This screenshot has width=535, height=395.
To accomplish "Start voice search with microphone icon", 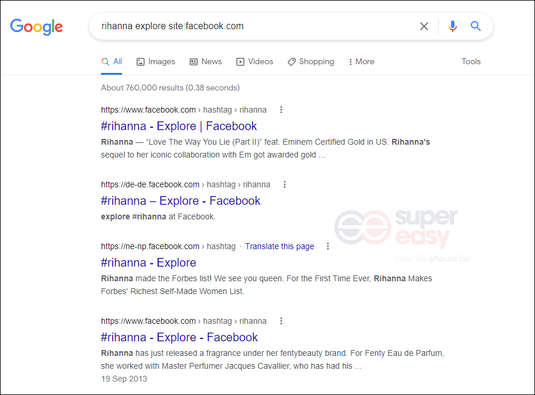I will (x=452, y=26).
